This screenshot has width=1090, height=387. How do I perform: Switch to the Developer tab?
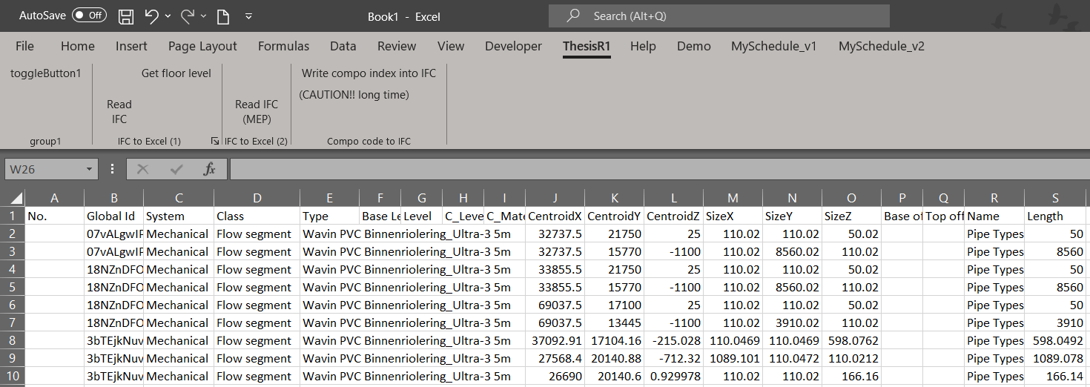[513, 46]
